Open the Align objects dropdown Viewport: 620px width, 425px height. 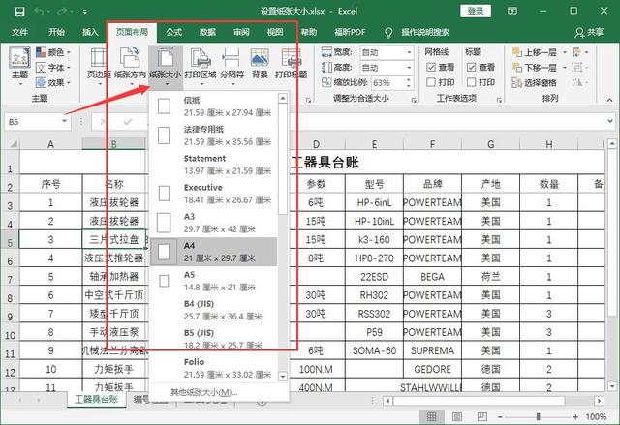(x=580, y=52)
